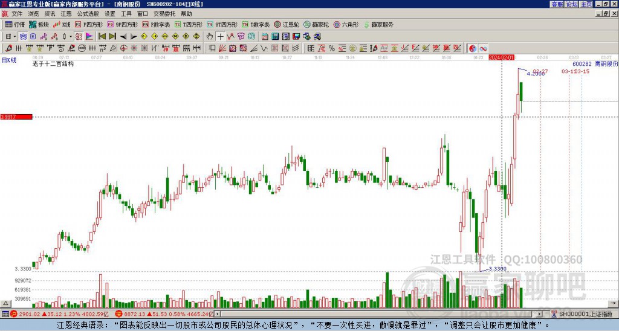Open the calculator icon
This screenshot has height=331, width=619.
pyautogui.click(x=275, y=36)
